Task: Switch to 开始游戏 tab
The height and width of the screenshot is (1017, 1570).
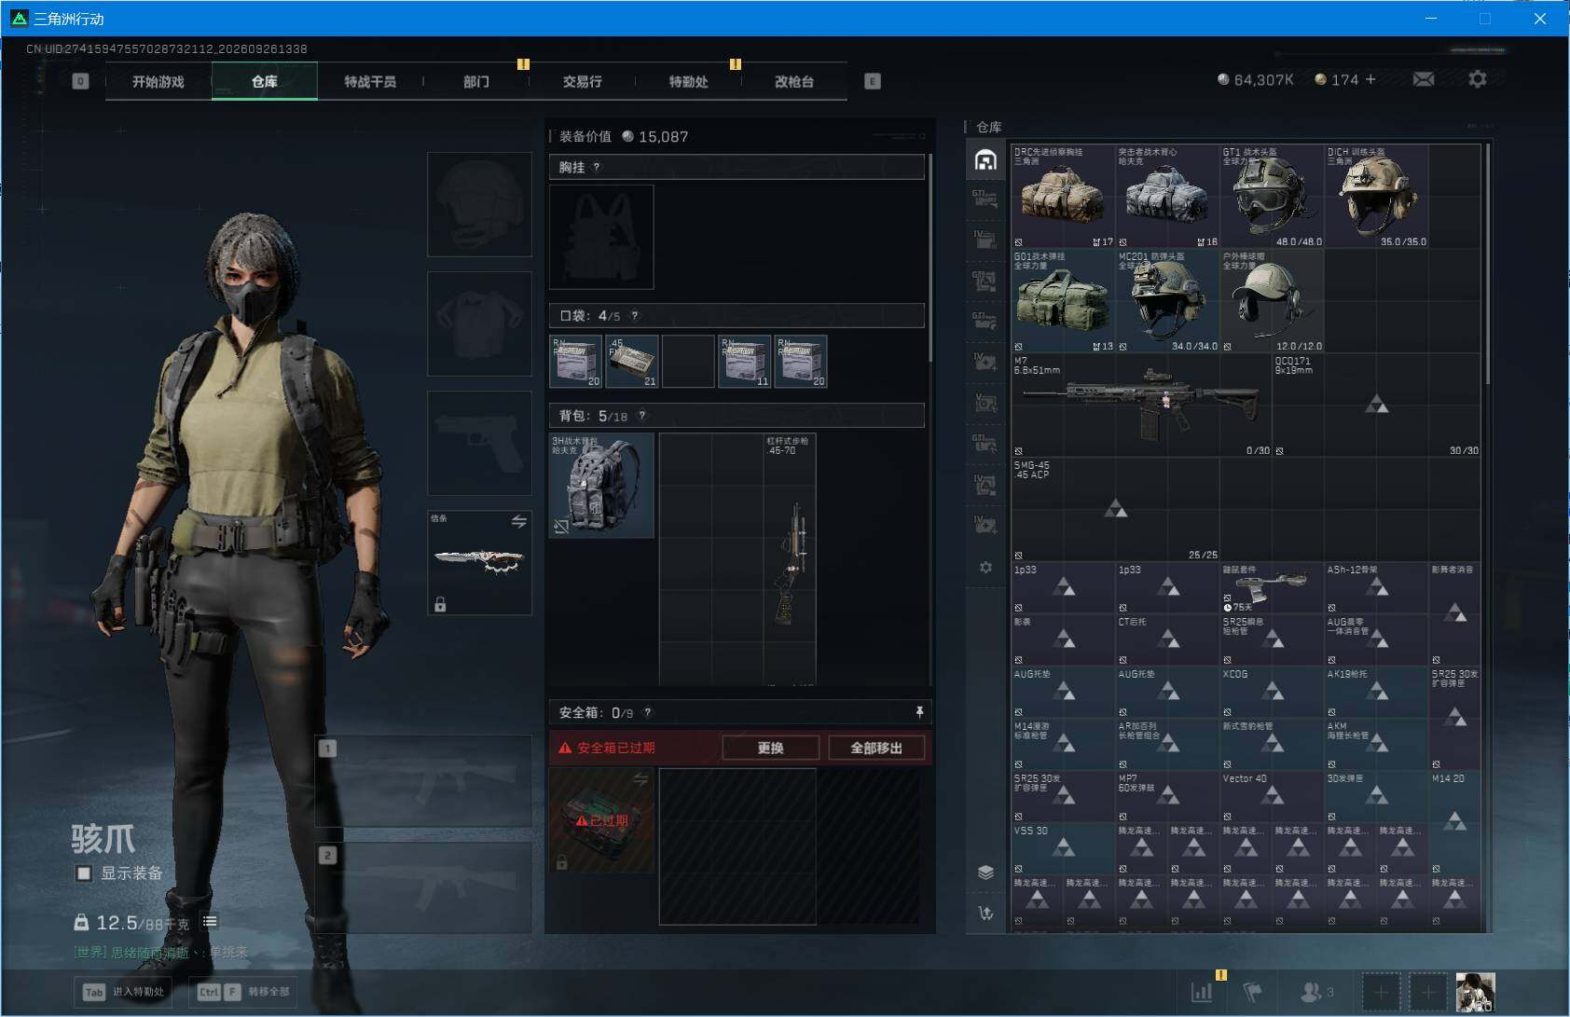Action: click(158, 82)
